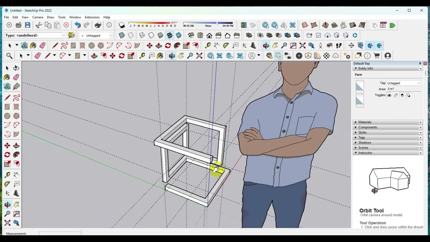Screen dimensions: 430x242
Task: Click the Cut scissors icon
Action: click(x=39, y=25)
